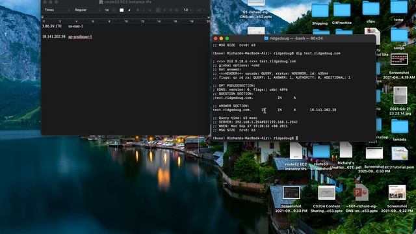This screenshot has height=234, width=416.
Task: Toggle bold formatting in TextEdit toolbar
Action: [138, 10]
